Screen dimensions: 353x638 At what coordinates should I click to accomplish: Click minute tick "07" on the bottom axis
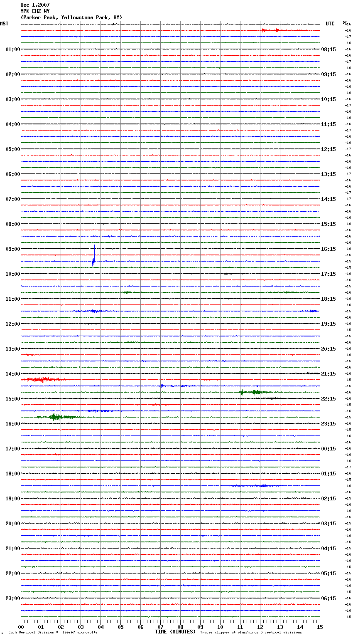point(160,627)
